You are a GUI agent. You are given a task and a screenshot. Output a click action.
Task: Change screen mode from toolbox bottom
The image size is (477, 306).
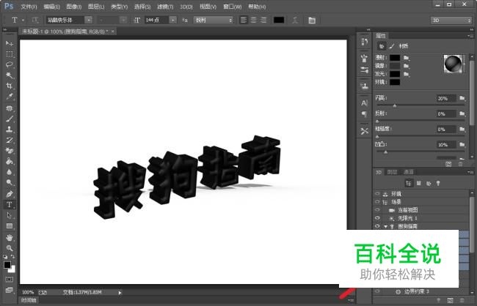tap(10, 290)
